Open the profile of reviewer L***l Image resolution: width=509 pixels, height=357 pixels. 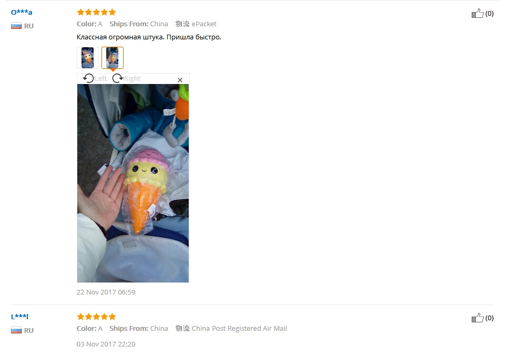[x=20, y=317]
